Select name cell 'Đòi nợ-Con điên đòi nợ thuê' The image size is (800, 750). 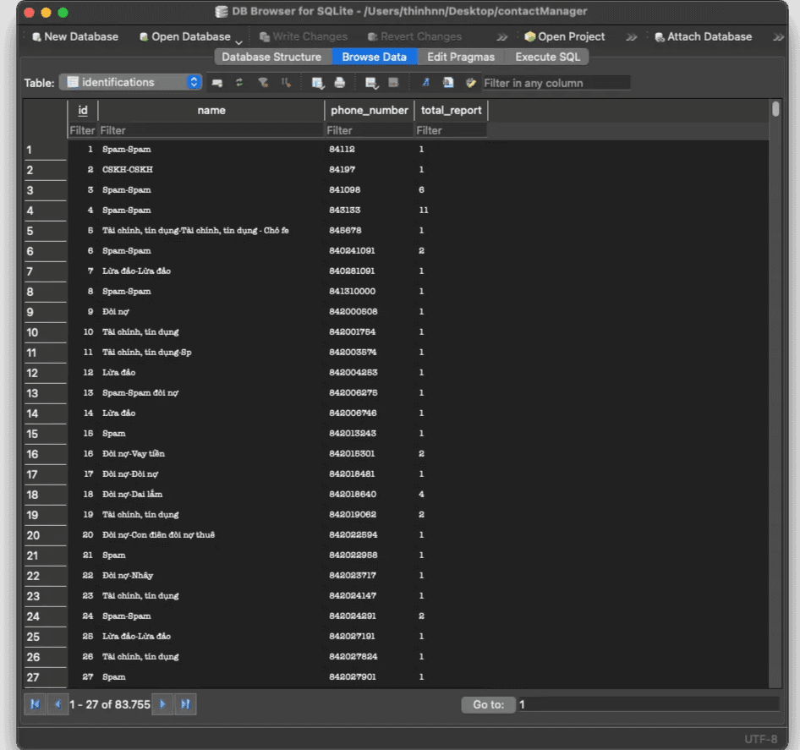(x=211, y=534)
